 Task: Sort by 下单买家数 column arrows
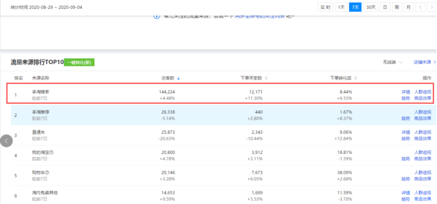click(266, 79)
